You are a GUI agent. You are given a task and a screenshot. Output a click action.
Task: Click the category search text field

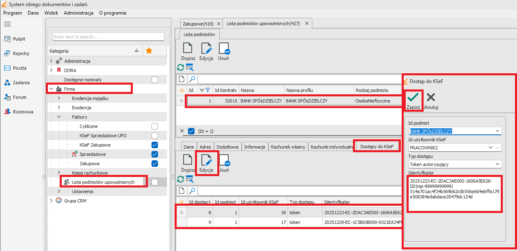[x=108, y=37]
